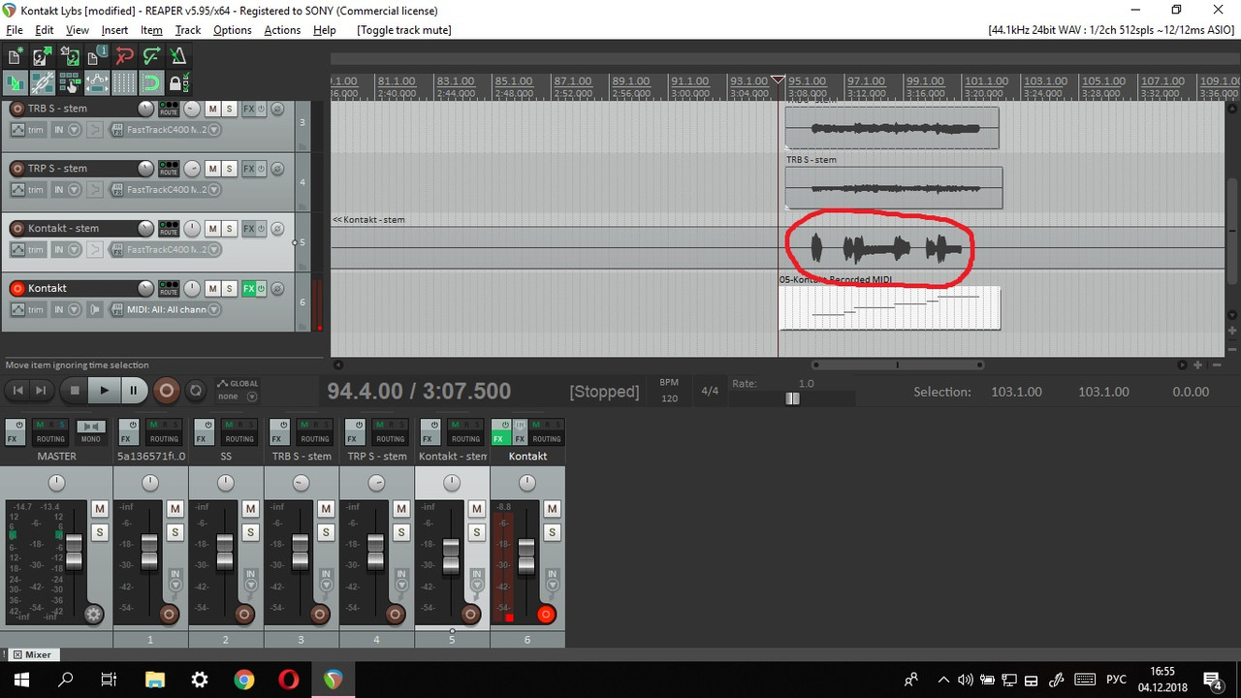Image resolution: width=1241 pixels, height=698 pixels.
Task: Click input FX icon on TRP S - stem track
Action: [117, 190]
